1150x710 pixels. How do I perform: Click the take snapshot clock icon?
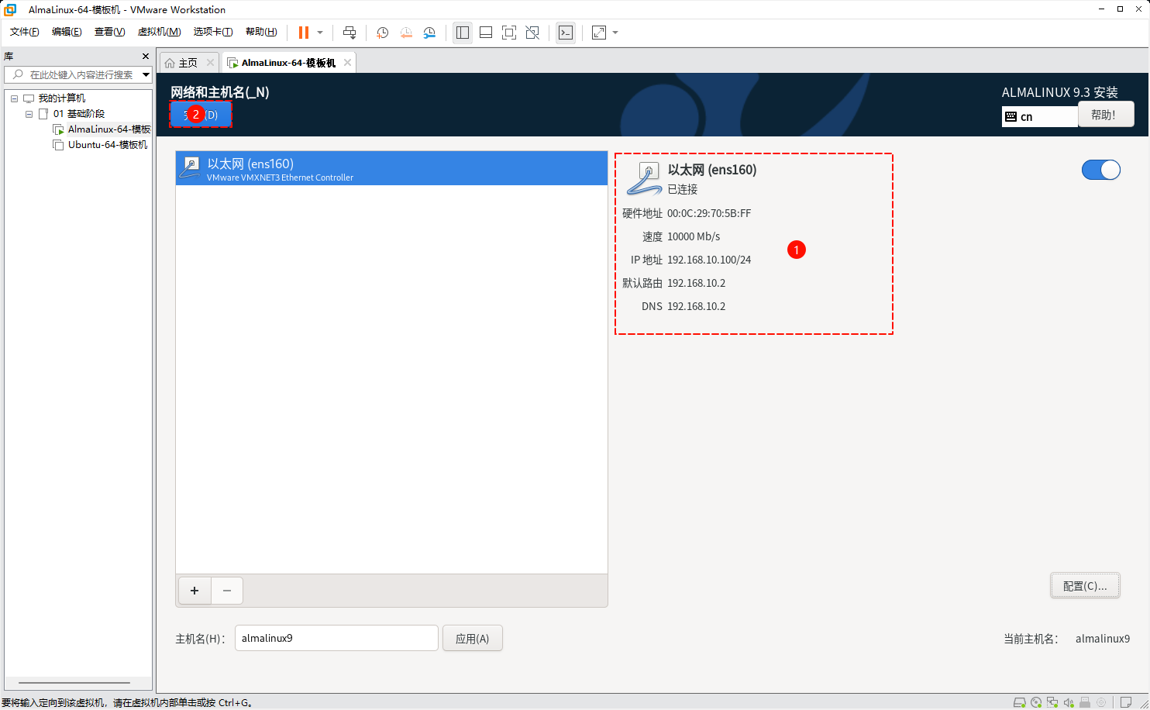click(x=382, y=33)
